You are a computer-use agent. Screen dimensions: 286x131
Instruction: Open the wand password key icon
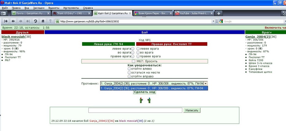point(50,21)
